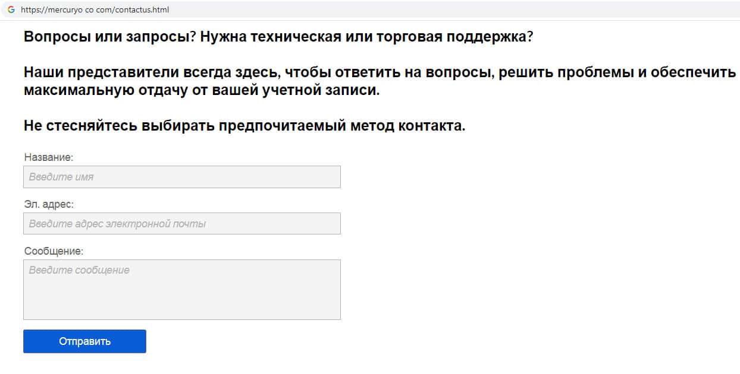Click the Введите адрес электронной почты placeholder
Viewport: 740px width, 374px height.
click(117, 224)
